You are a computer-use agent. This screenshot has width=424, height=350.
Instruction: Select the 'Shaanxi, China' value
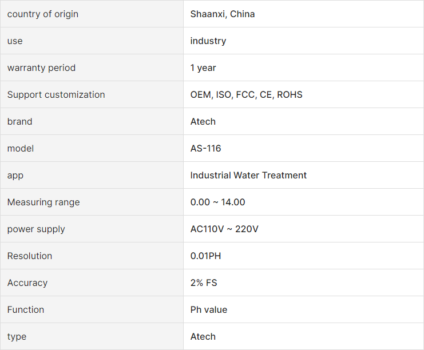[x=223, y=14]
